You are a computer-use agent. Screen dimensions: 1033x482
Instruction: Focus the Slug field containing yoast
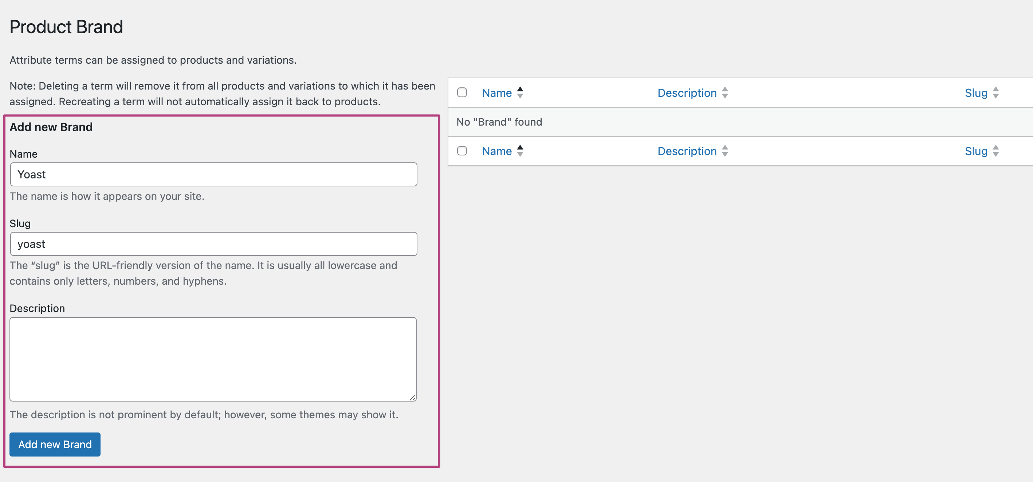[213, 244]
